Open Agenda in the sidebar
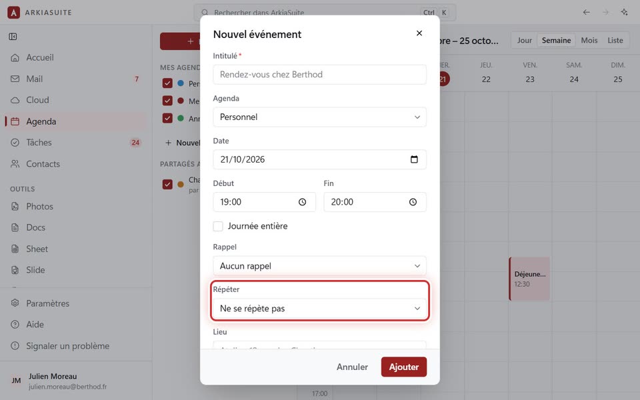Viewport: 640px width, 400px height. pos(76,121)
